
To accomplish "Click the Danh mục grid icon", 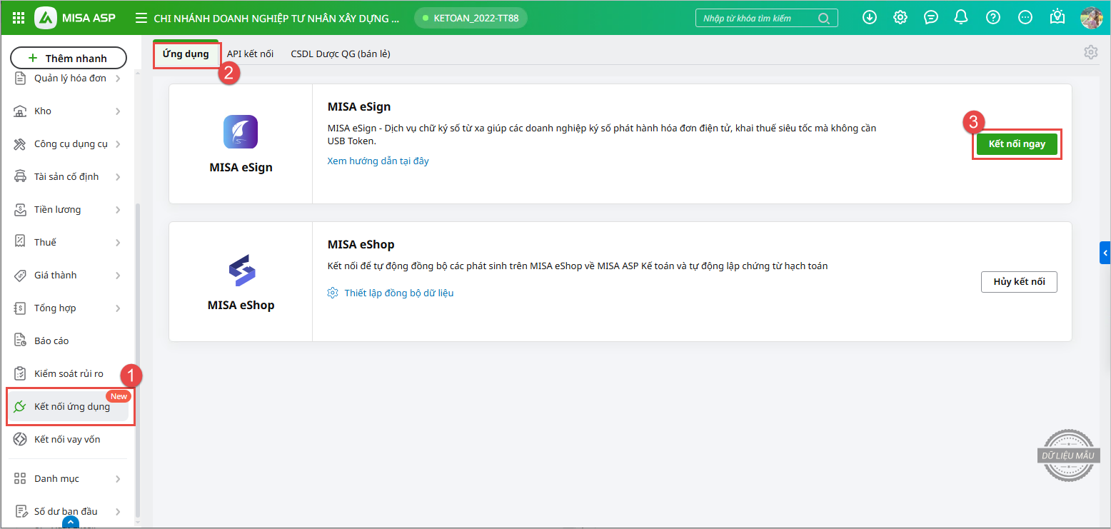I will 20,478.
